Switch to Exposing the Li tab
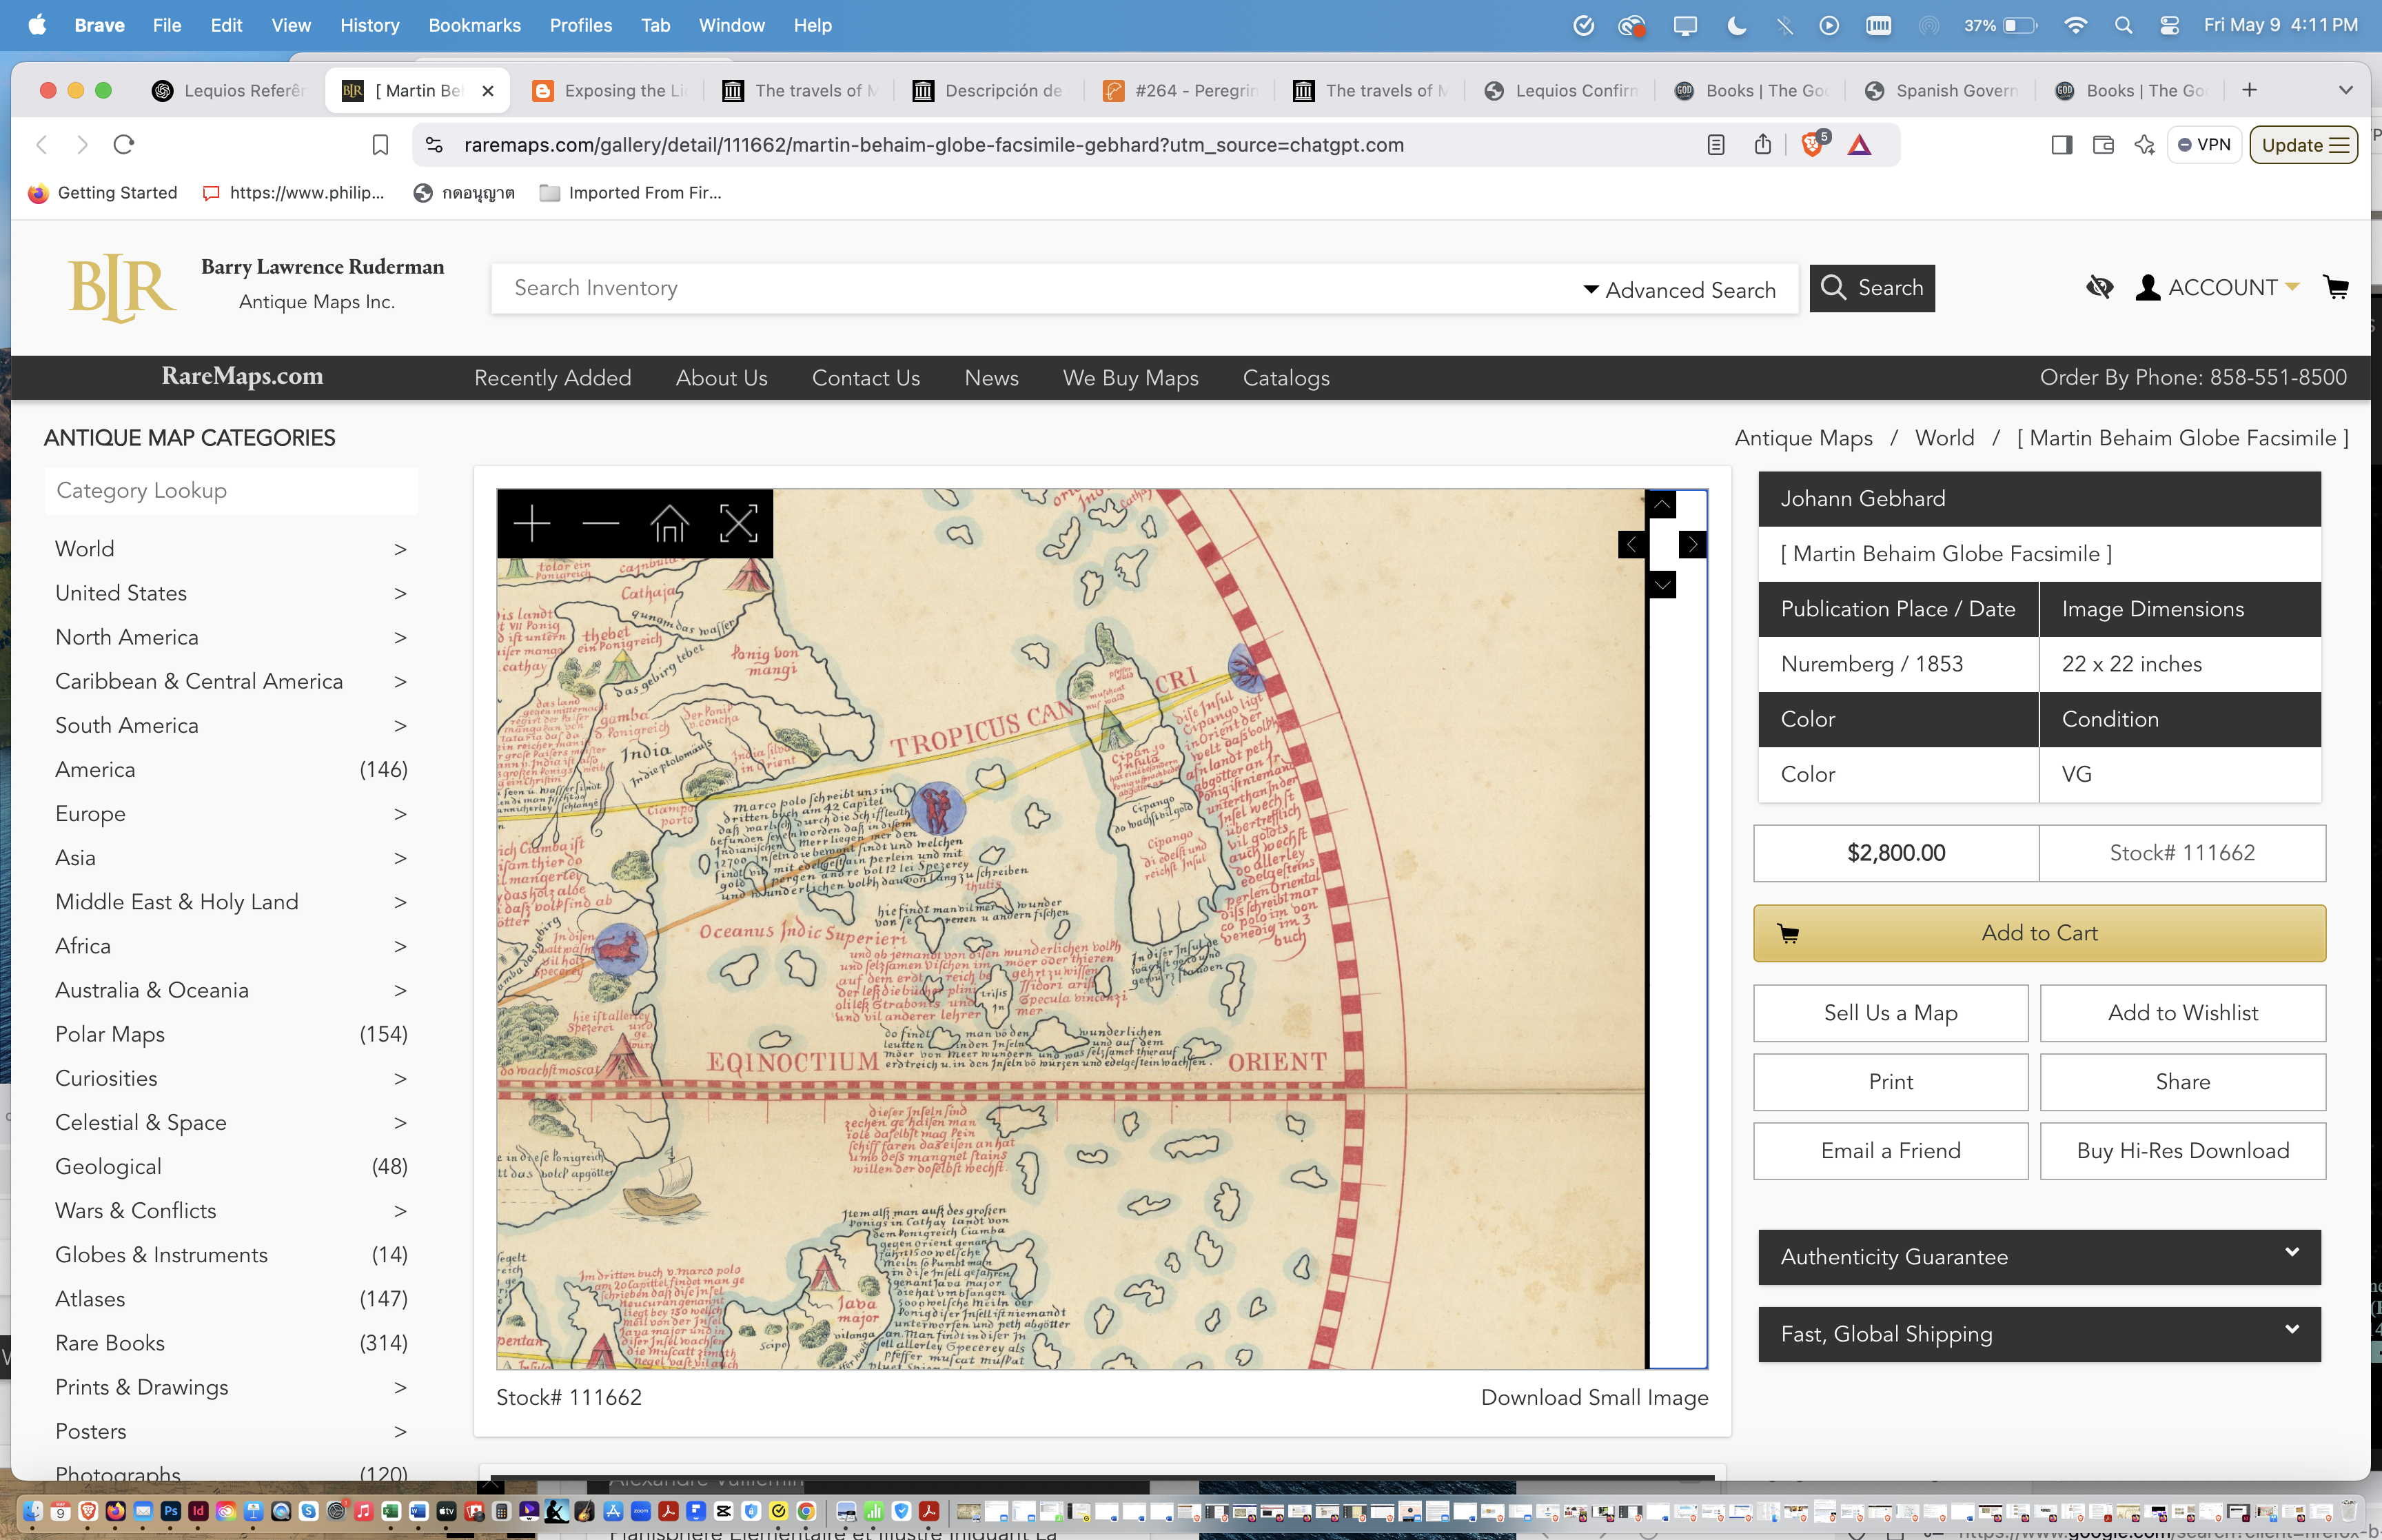This screenshot has width=2382, height=1540. click(610, 91)
